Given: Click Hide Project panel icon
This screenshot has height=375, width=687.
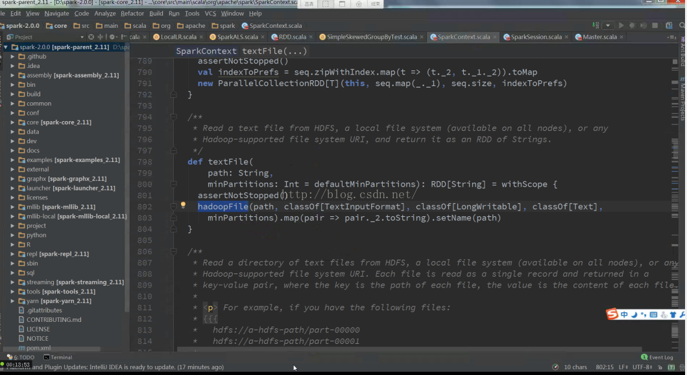Looking at the screenshot, I should [125, 37].
